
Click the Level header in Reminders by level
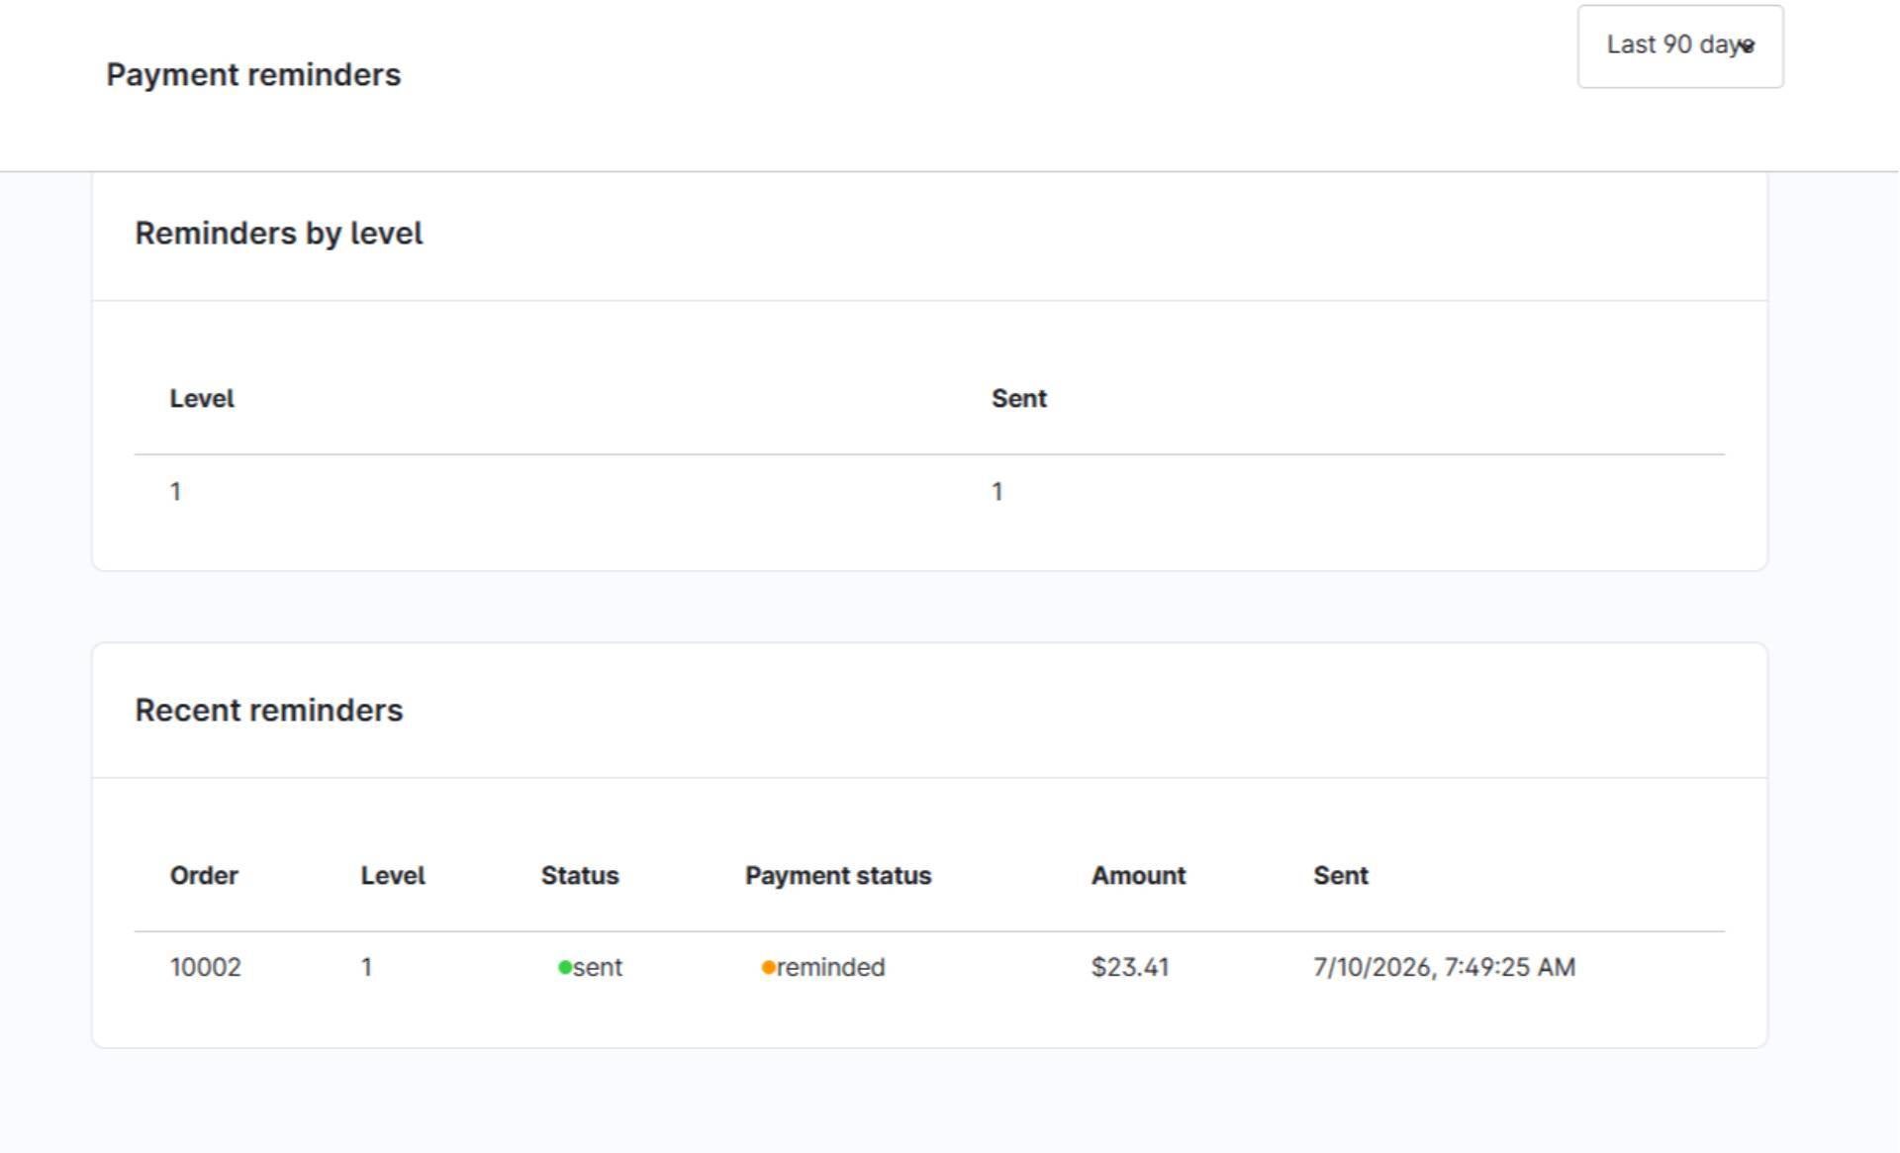tap(202, 399)
